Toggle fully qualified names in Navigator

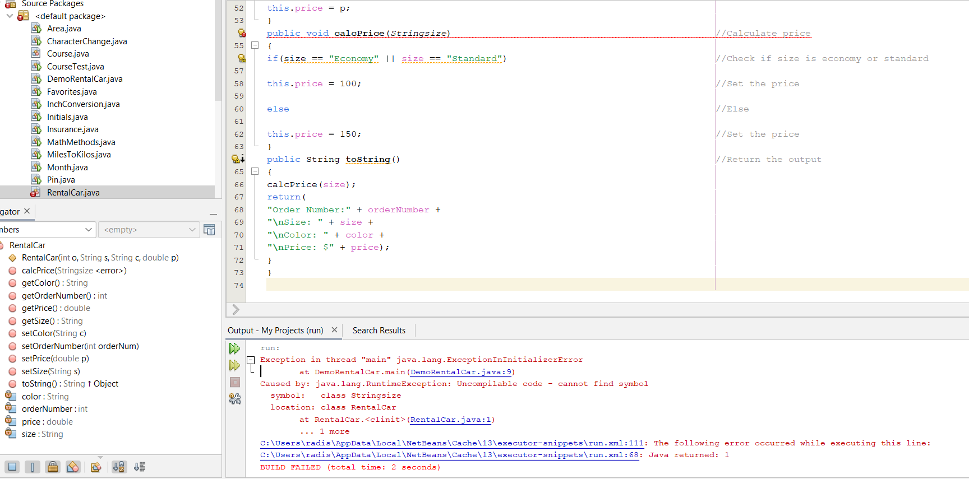(96, 467)
